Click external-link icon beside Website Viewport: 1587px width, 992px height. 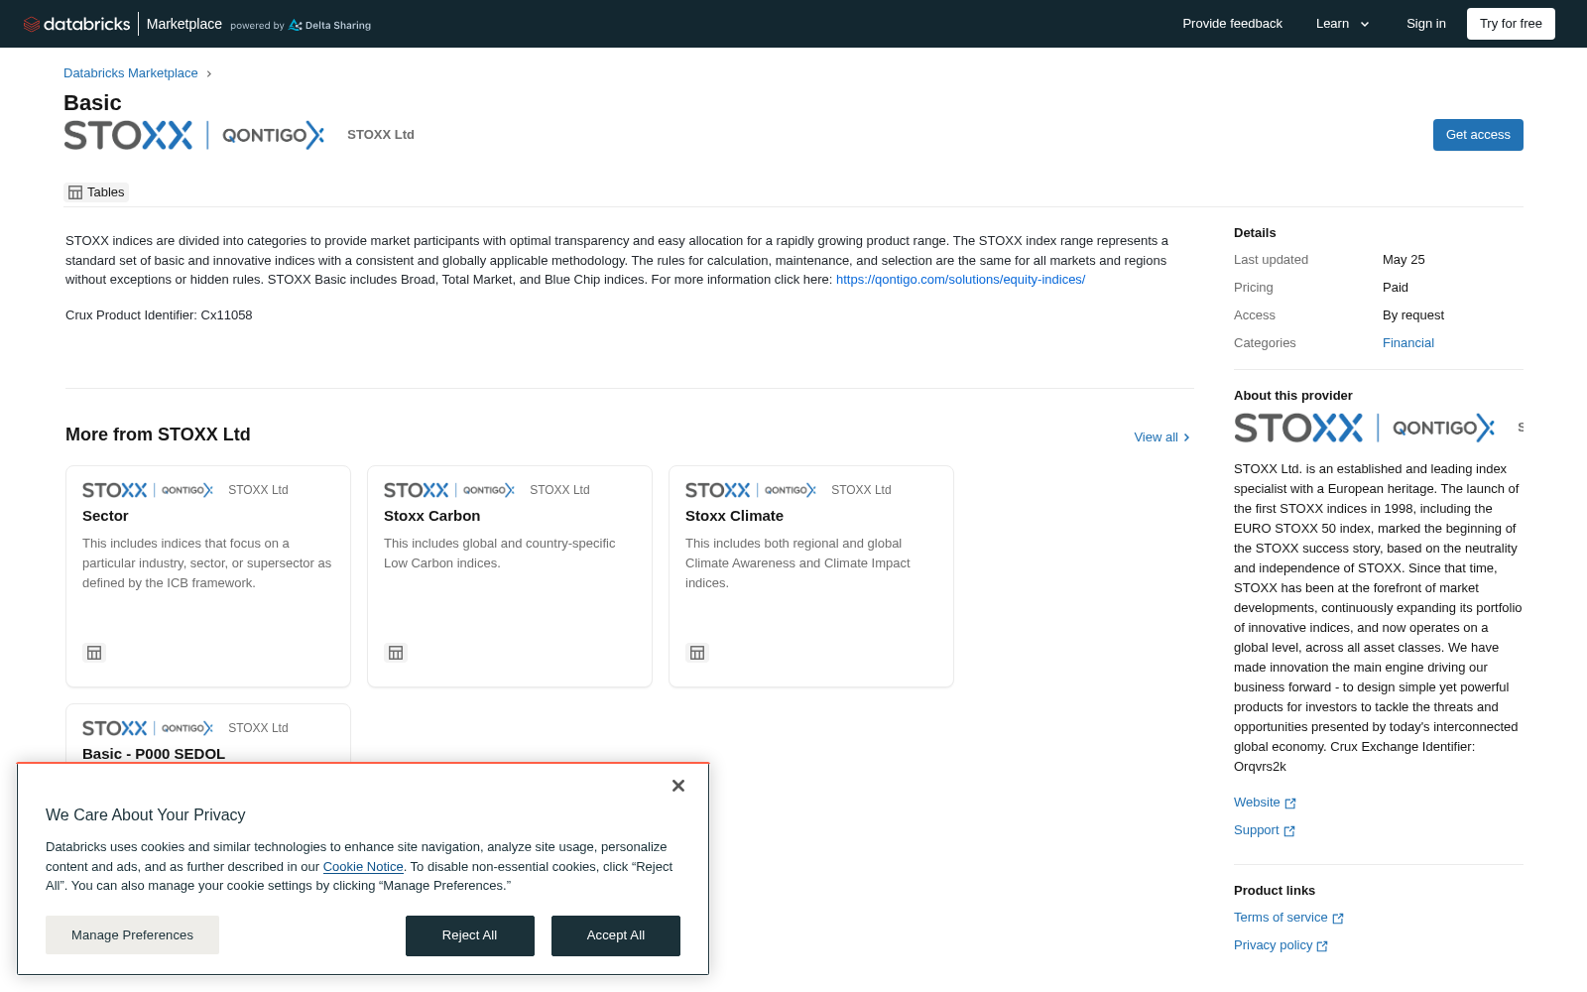1290,804
